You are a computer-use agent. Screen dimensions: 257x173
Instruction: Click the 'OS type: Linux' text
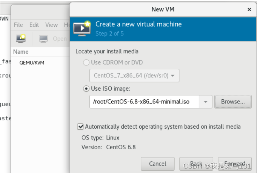tap(100, 138)
